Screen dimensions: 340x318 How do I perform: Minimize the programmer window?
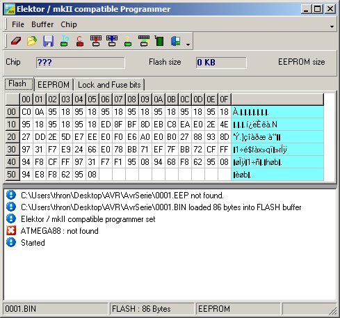307,9
